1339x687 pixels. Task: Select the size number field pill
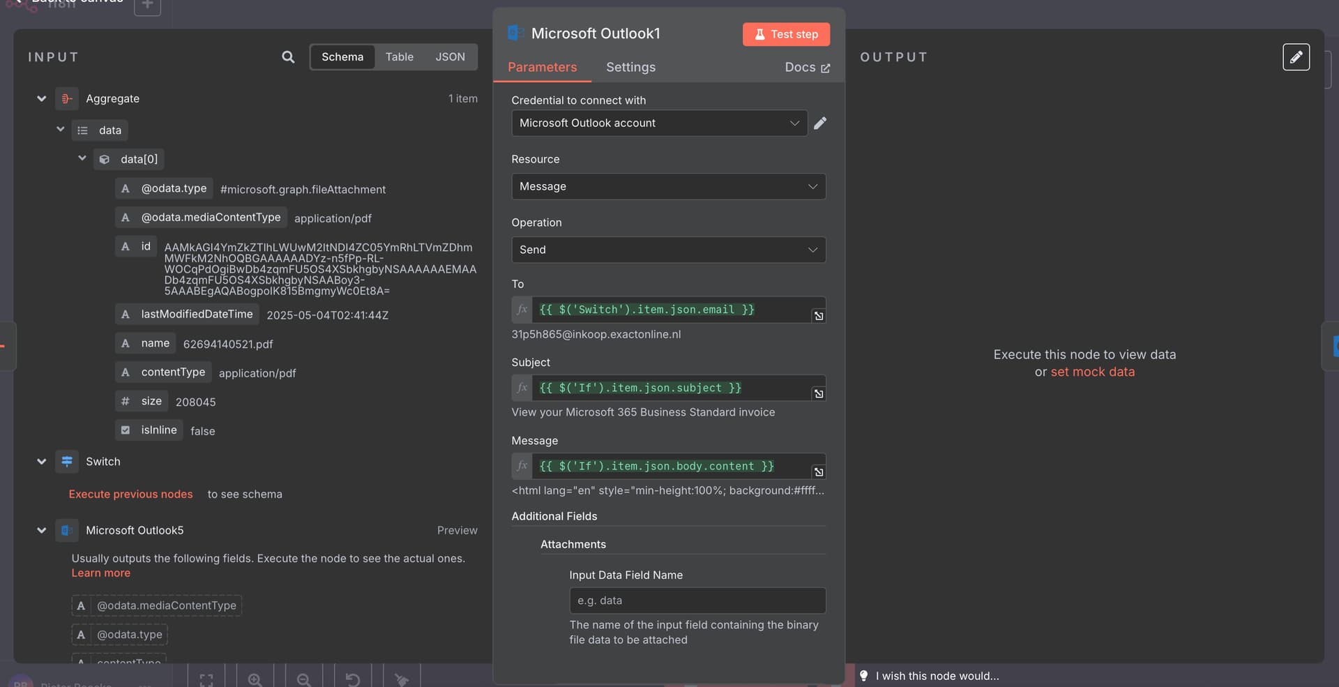click(x=142, y=401)
